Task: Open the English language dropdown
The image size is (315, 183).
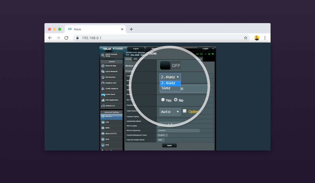Action: point(206,49)
